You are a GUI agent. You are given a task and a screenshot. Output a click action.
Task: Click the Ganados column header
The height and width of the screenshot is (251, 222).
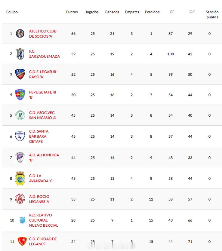(112, 12)
